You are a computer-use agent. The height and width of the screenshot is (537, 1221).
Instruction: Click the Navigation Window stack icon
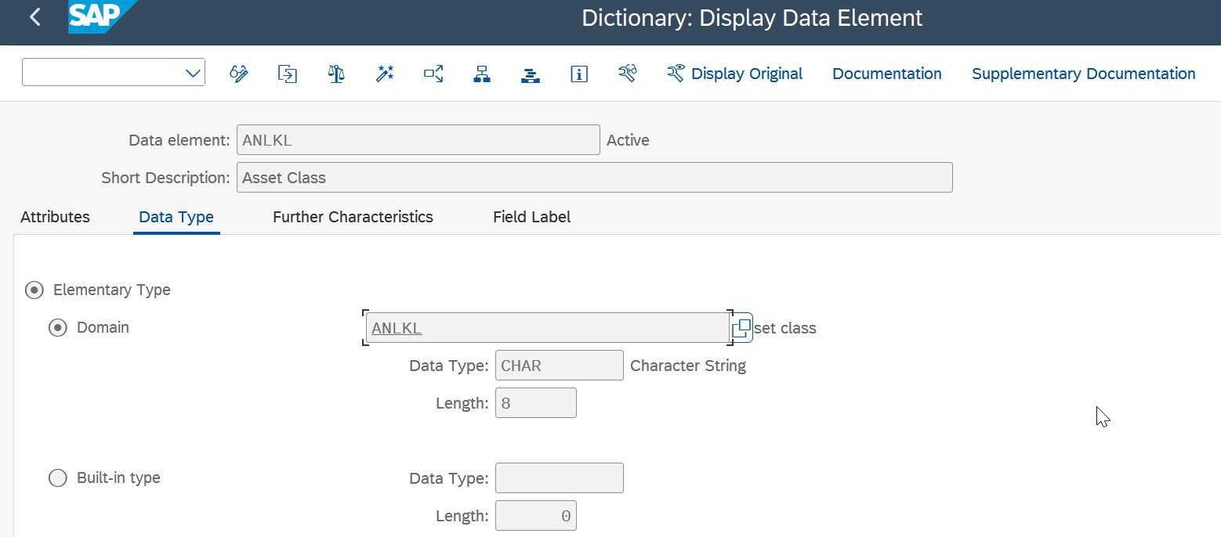[x=531, y=74]
